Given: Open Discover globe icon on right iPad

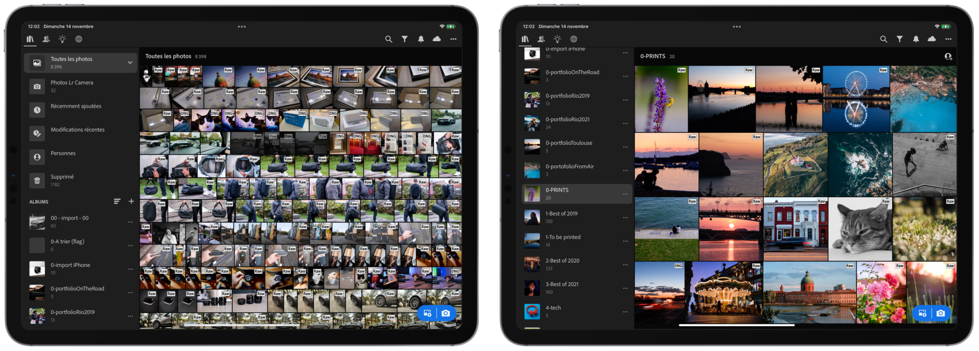Looking at the screenshot, I should point(574,39).
